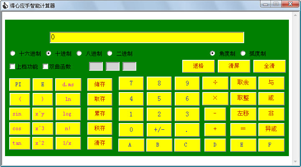Click the d.ms button

click(68, 85)
